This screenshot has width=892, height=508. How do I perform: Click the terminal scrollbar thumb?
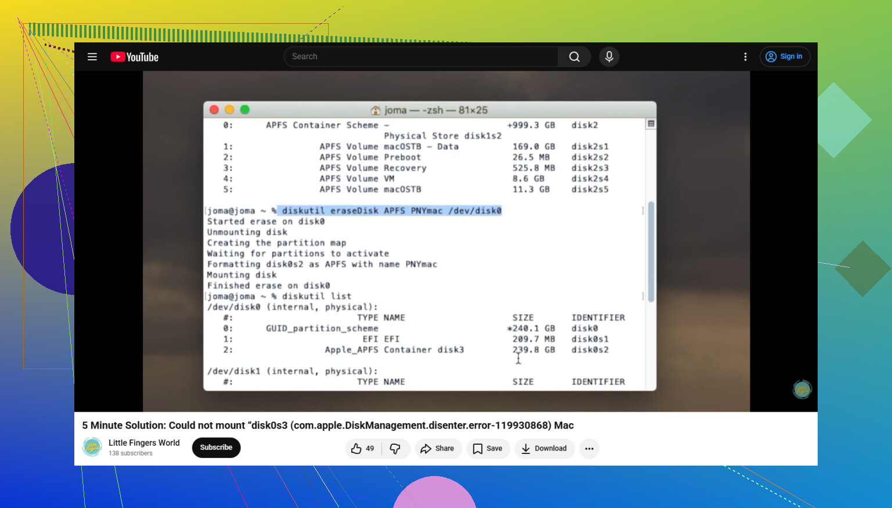(x=651, y=252)
